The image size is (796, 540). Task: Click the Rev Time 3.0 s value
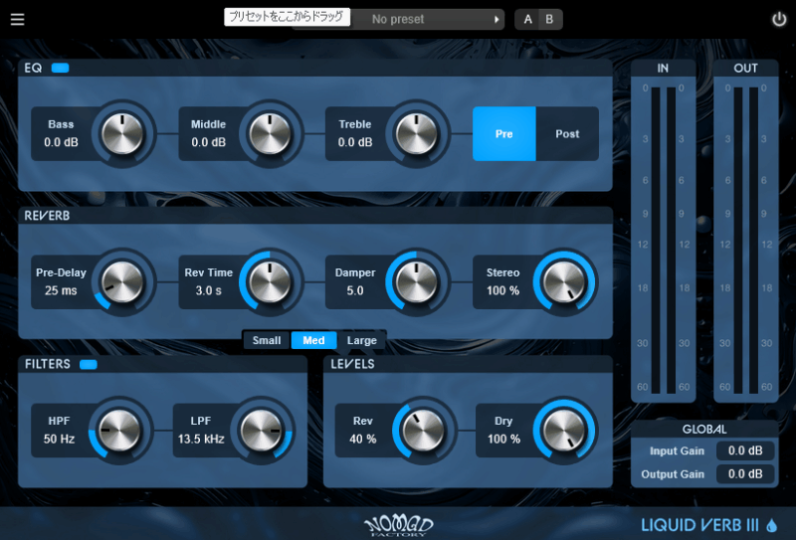pos(209,290)
